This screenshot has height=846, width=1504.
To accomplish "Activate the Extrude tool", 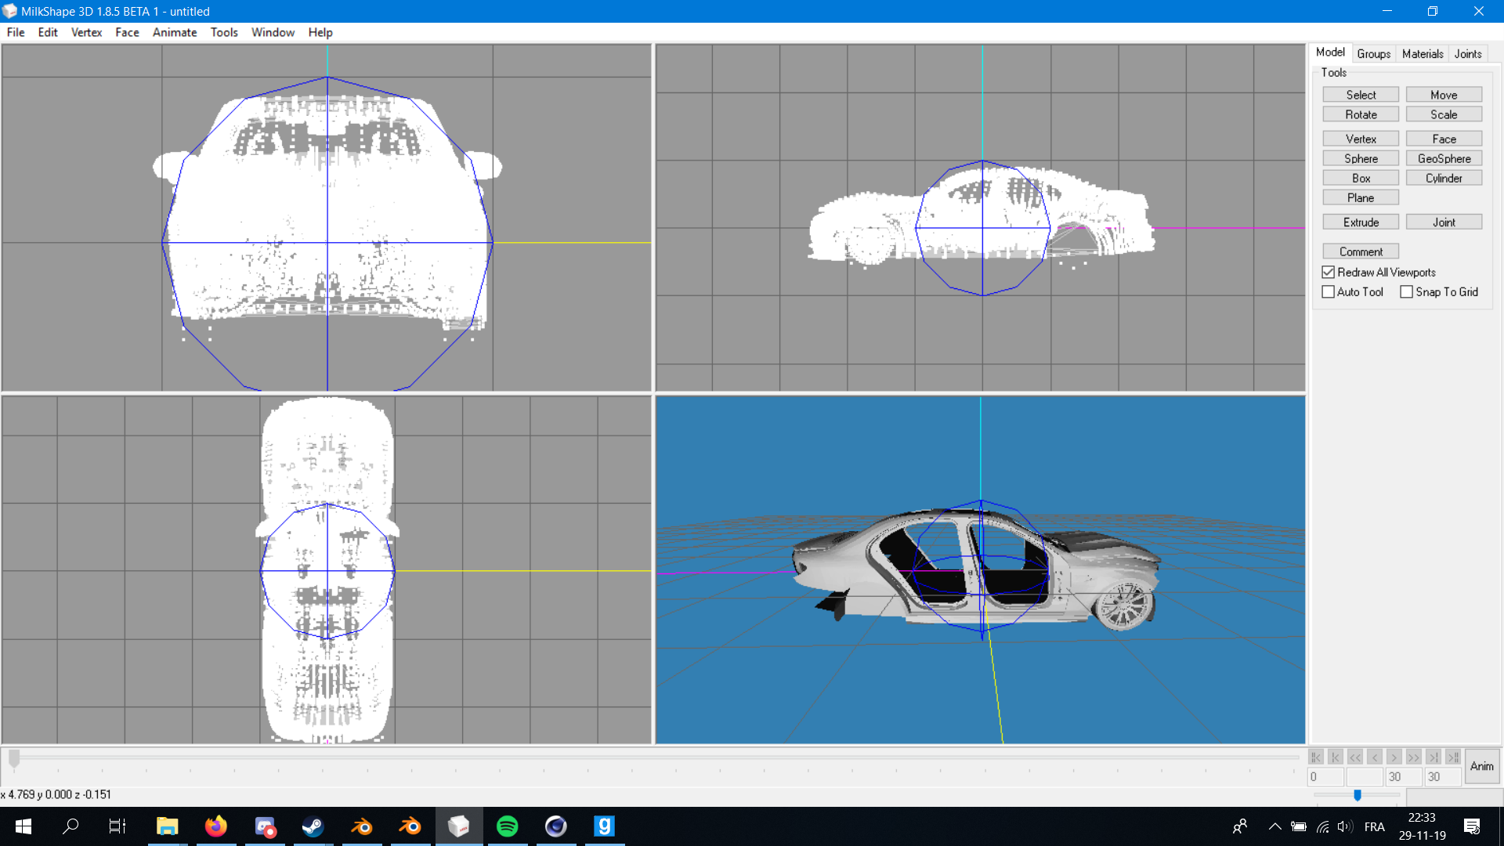I will (1361, 222).
